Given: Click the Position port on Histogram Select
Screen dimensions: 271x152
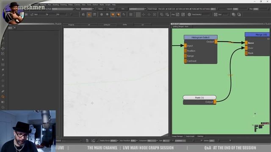Looking at the screenshot, I should (185, 51).
